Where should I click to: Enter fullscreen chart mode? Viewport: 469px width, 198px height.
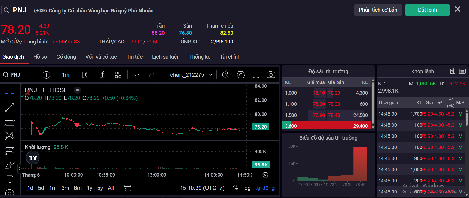pyautogui.click(x=256, y=75)
